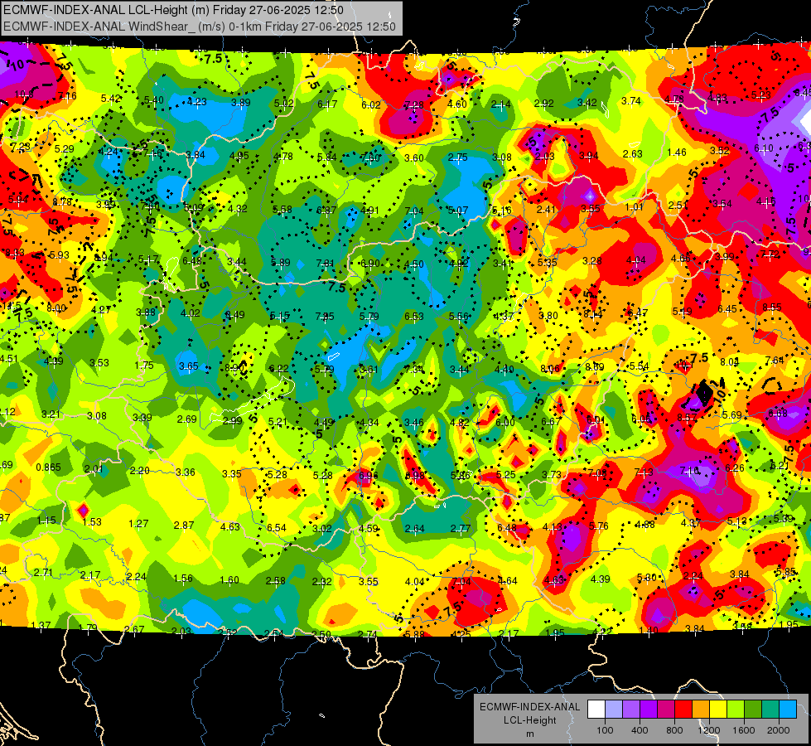Select the grid value 3.02
The width and height of the screenshot is (811, 746).
(x=322, y=529)
